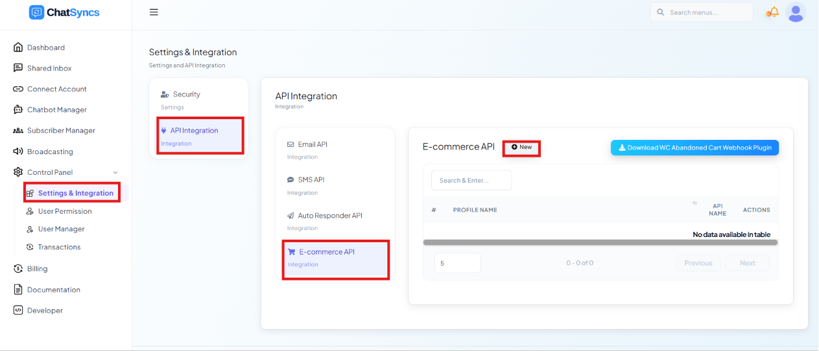Switch to Security settings tab
This screenshot has width=819, height=351.
[x=198, y=100]
